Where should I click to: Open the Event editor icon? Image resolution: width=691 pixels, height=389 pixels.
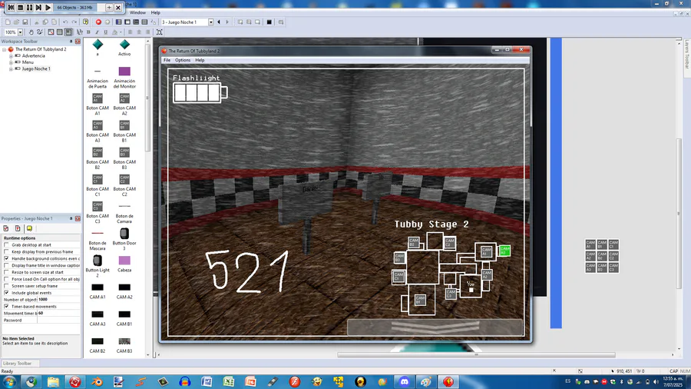136,22
